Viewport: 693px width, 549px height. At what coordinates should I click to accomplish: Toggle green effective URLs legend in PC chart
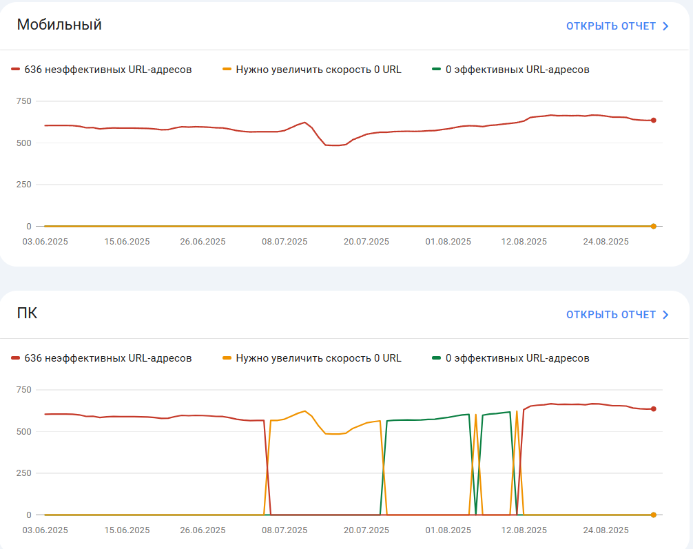pos(510,358)
